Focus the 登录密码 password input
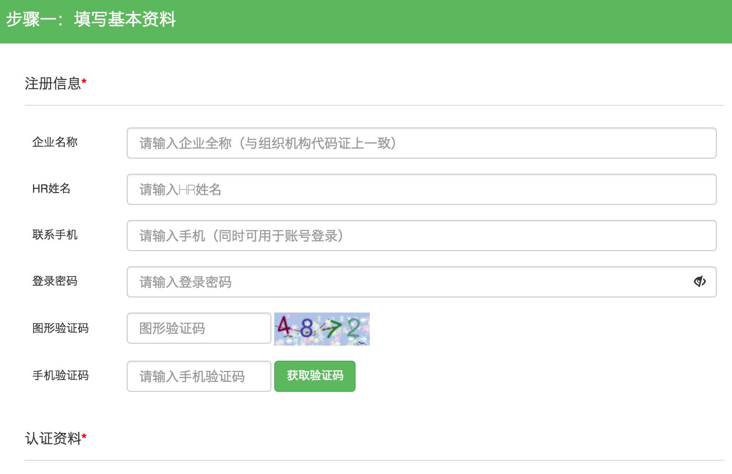Image resolution: width=732 pixels, height=474 pixels. click(x=407, y=282)
